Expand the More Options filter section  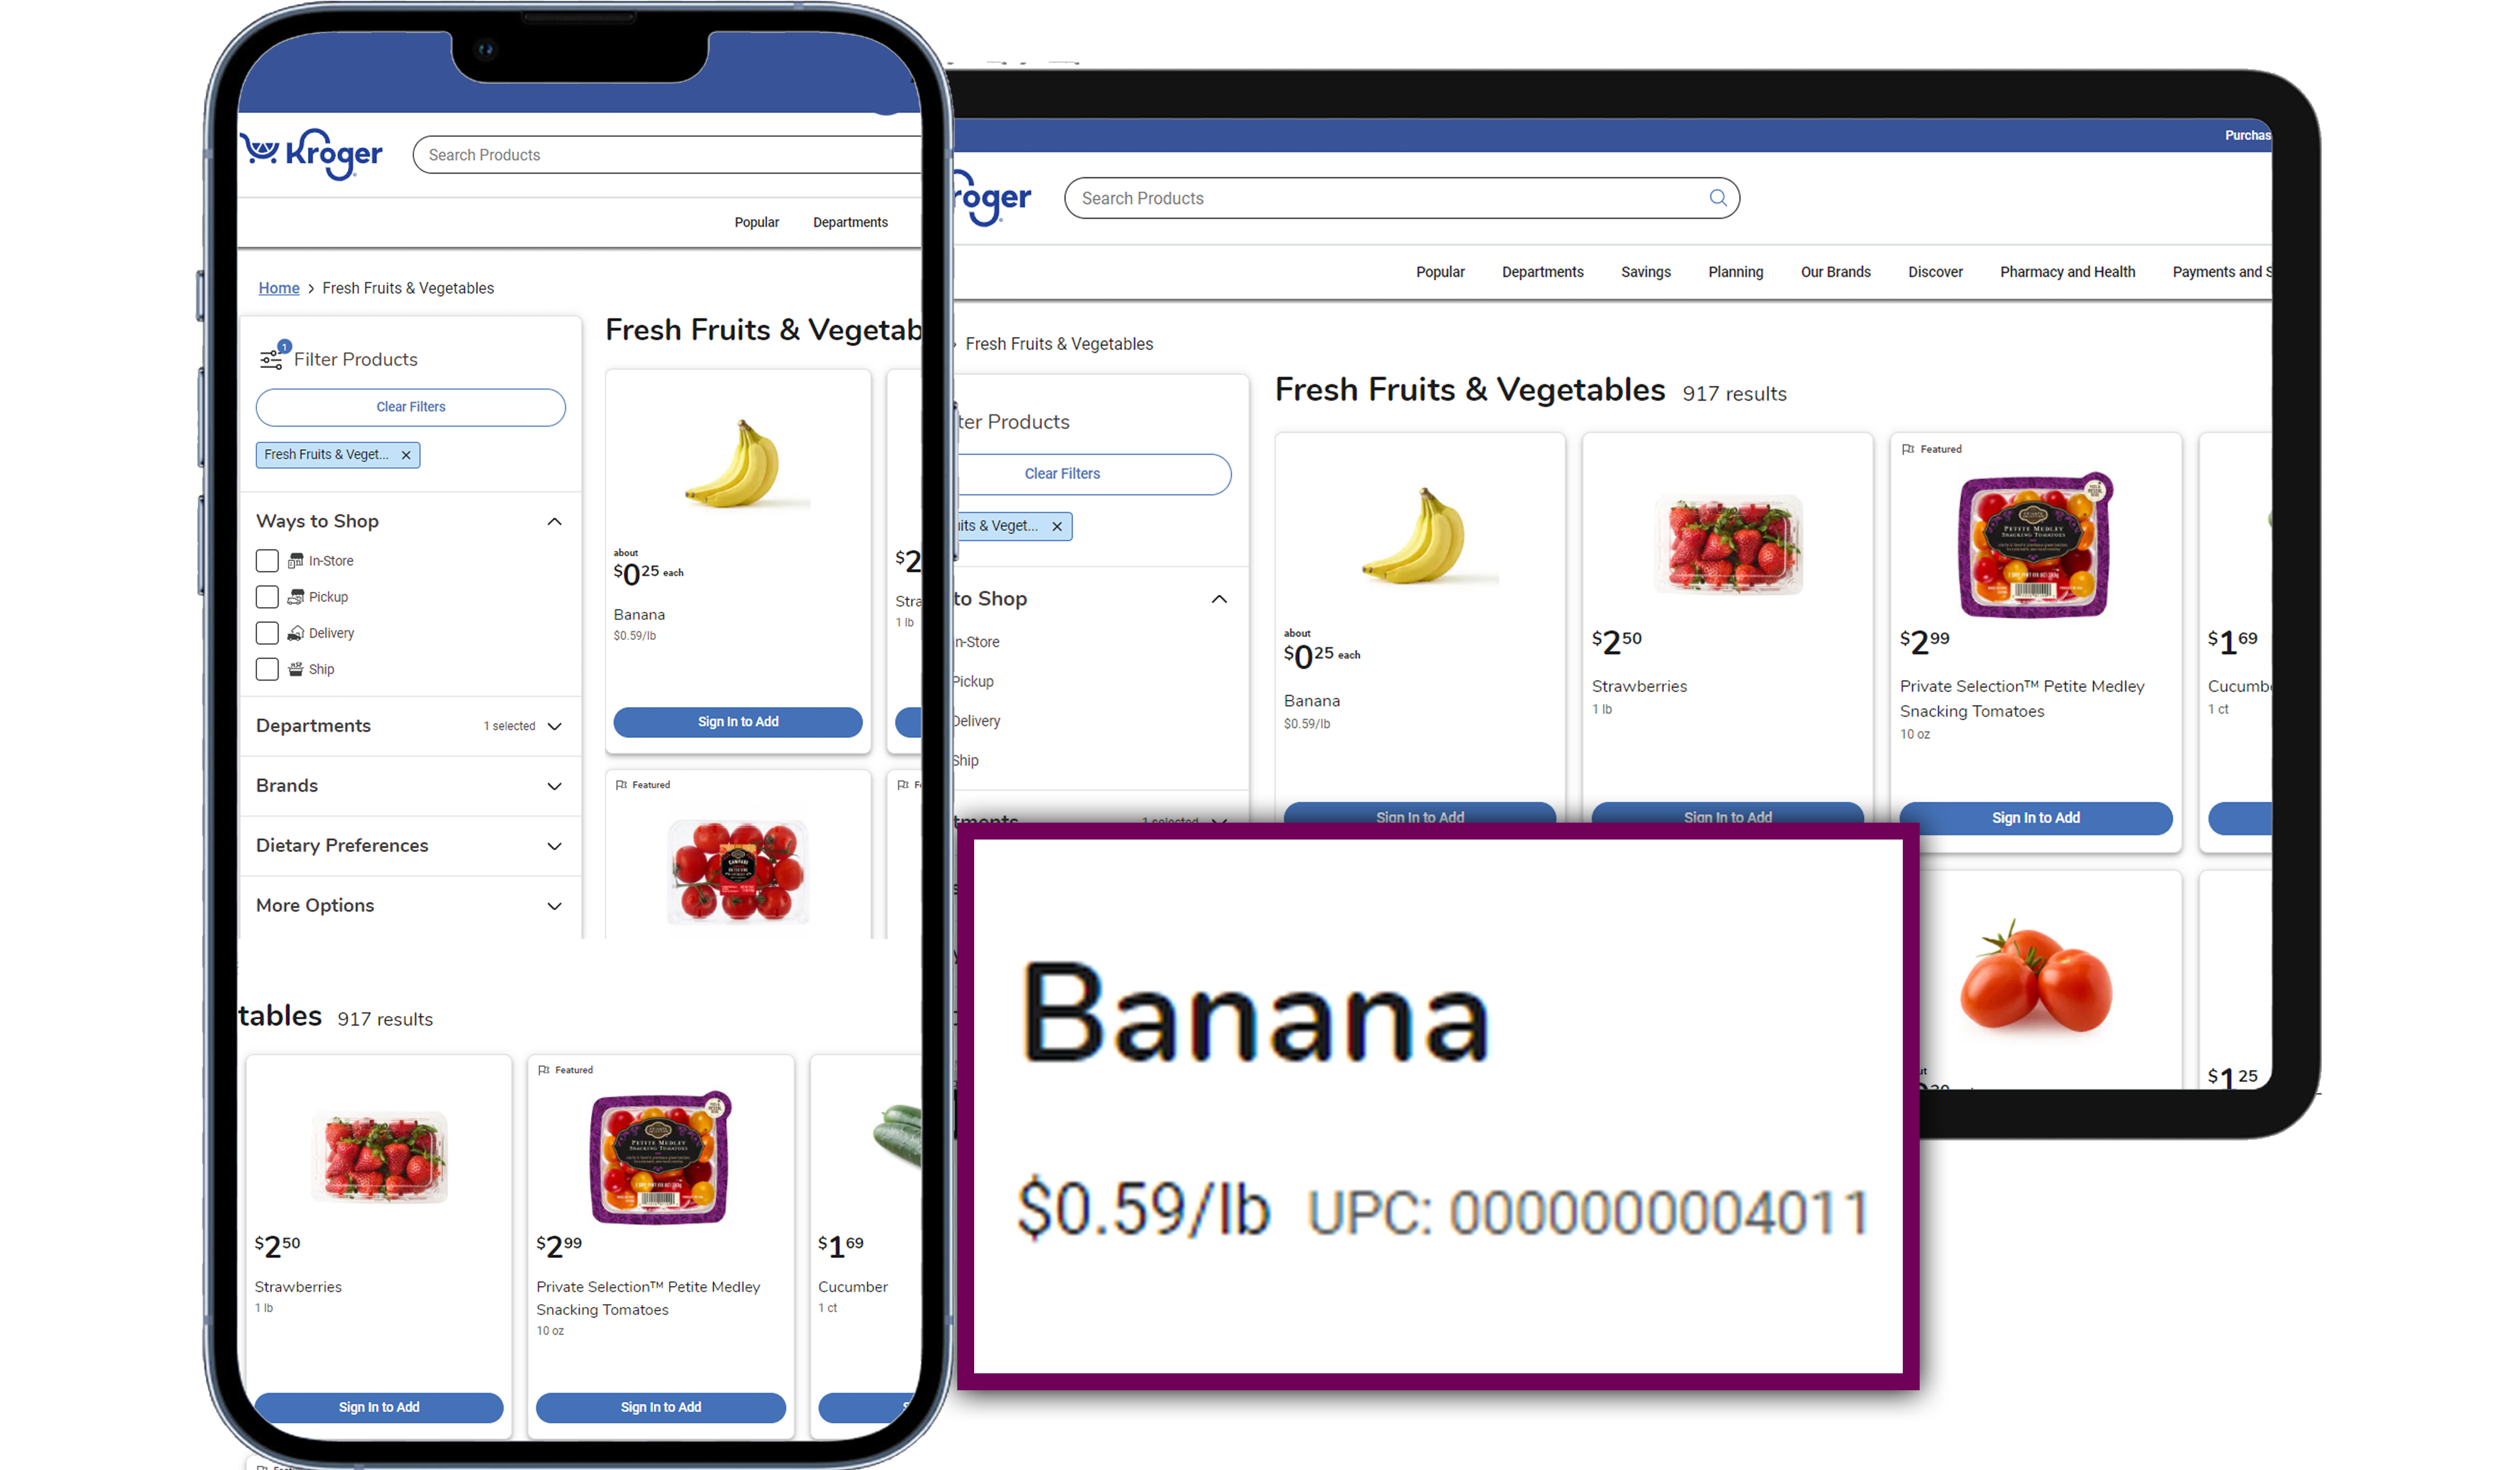411,905
